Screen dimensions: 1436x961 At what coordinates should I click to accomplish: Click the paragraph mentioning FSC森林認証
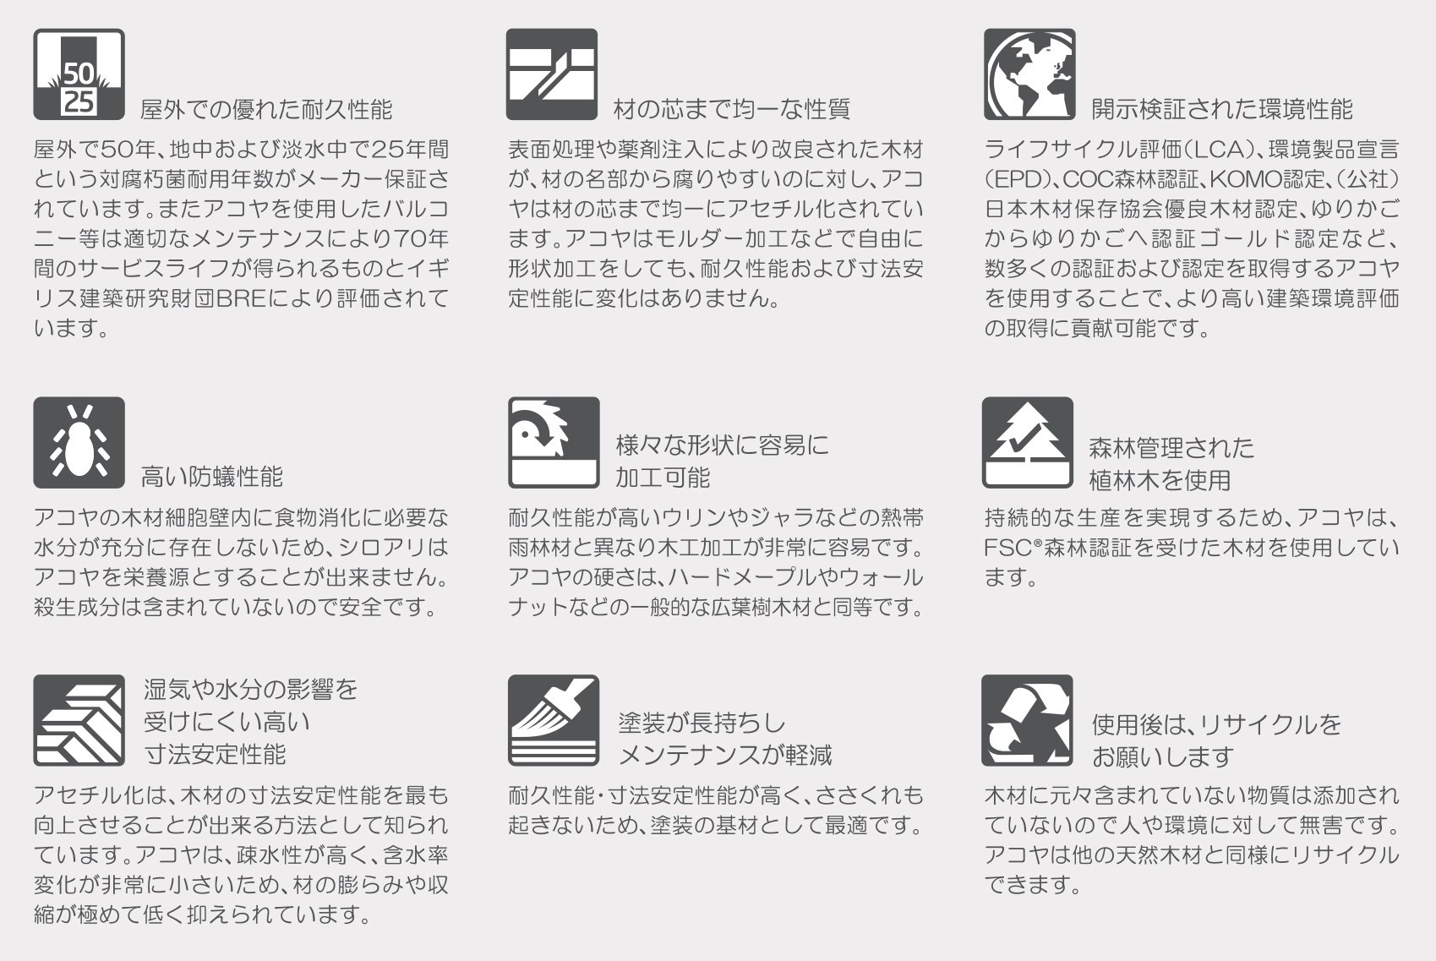click(x=1192, y=548)
